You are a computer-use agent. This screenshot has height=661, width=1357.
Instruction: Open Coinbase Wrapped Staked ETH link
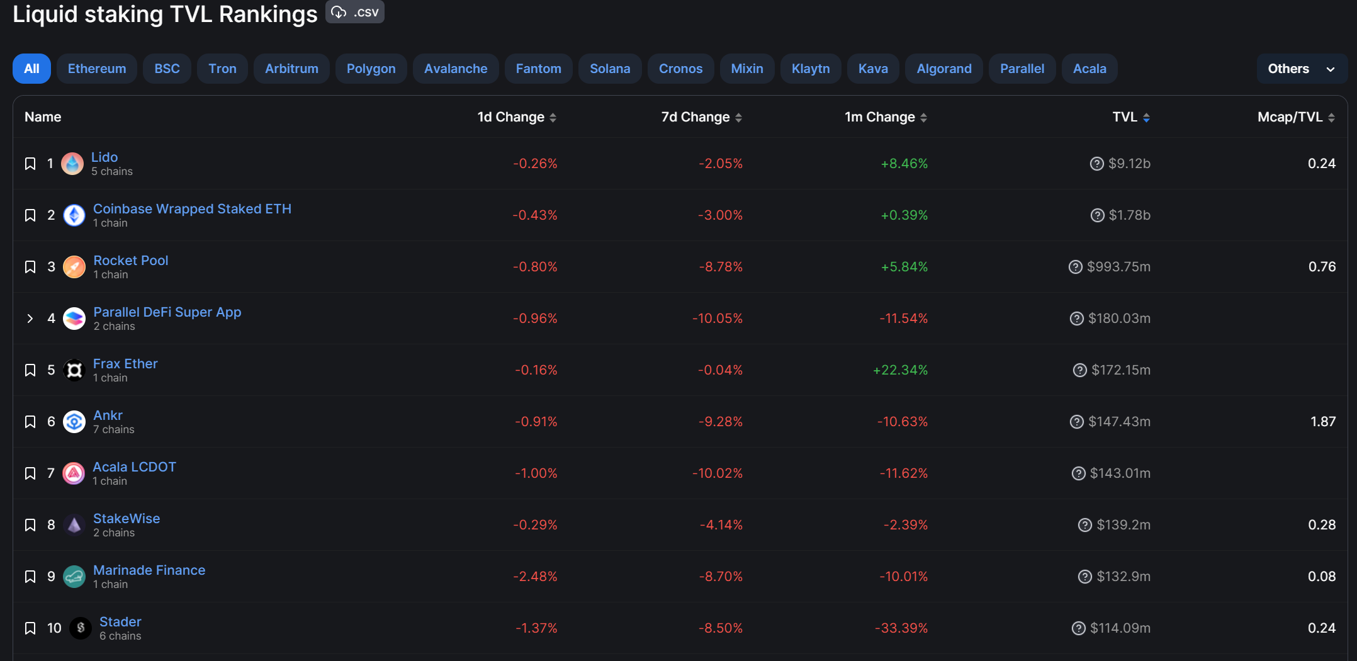pos(192,209)
